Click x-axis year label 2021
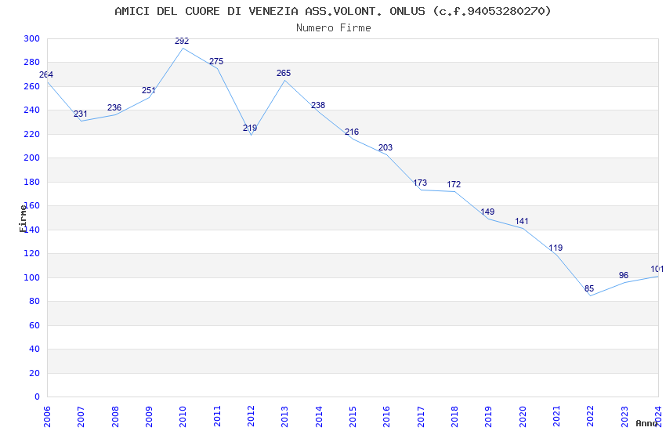The image size is (666, 431). (556, 417)
